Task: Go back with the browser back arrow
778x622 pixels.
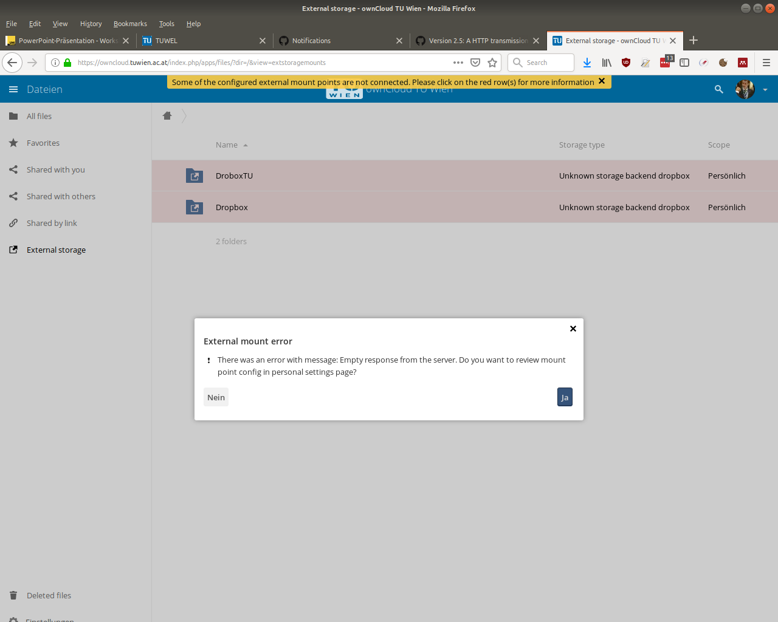Action: pos(12,63)
